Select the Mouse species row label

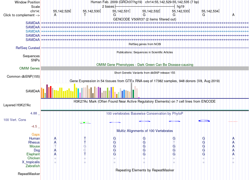(x=35, y=146)
